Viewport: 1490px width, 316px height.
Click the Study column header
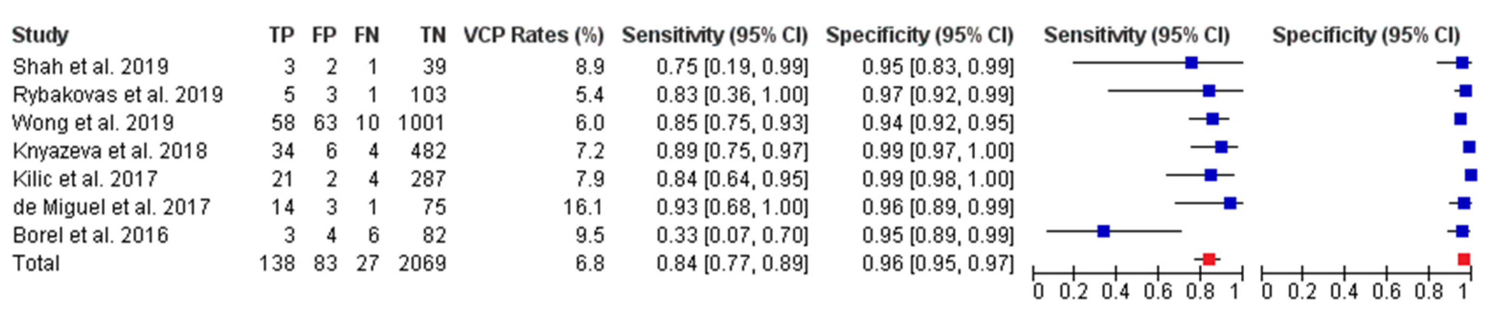(x=40, y=36)
